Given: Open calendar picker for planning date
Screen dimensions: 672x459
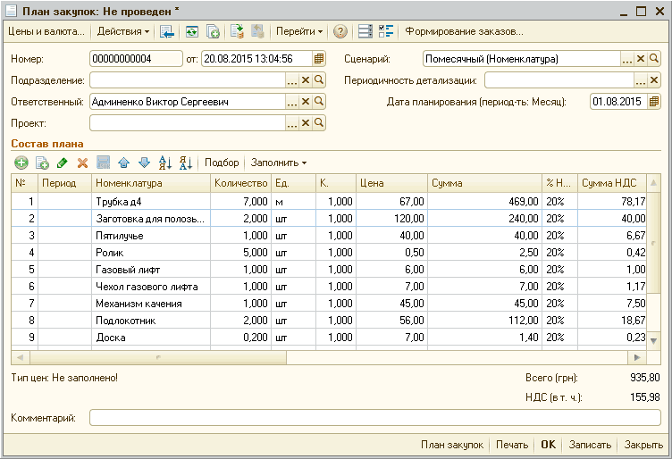Looking at the screenshot, I should pos(654,102).
